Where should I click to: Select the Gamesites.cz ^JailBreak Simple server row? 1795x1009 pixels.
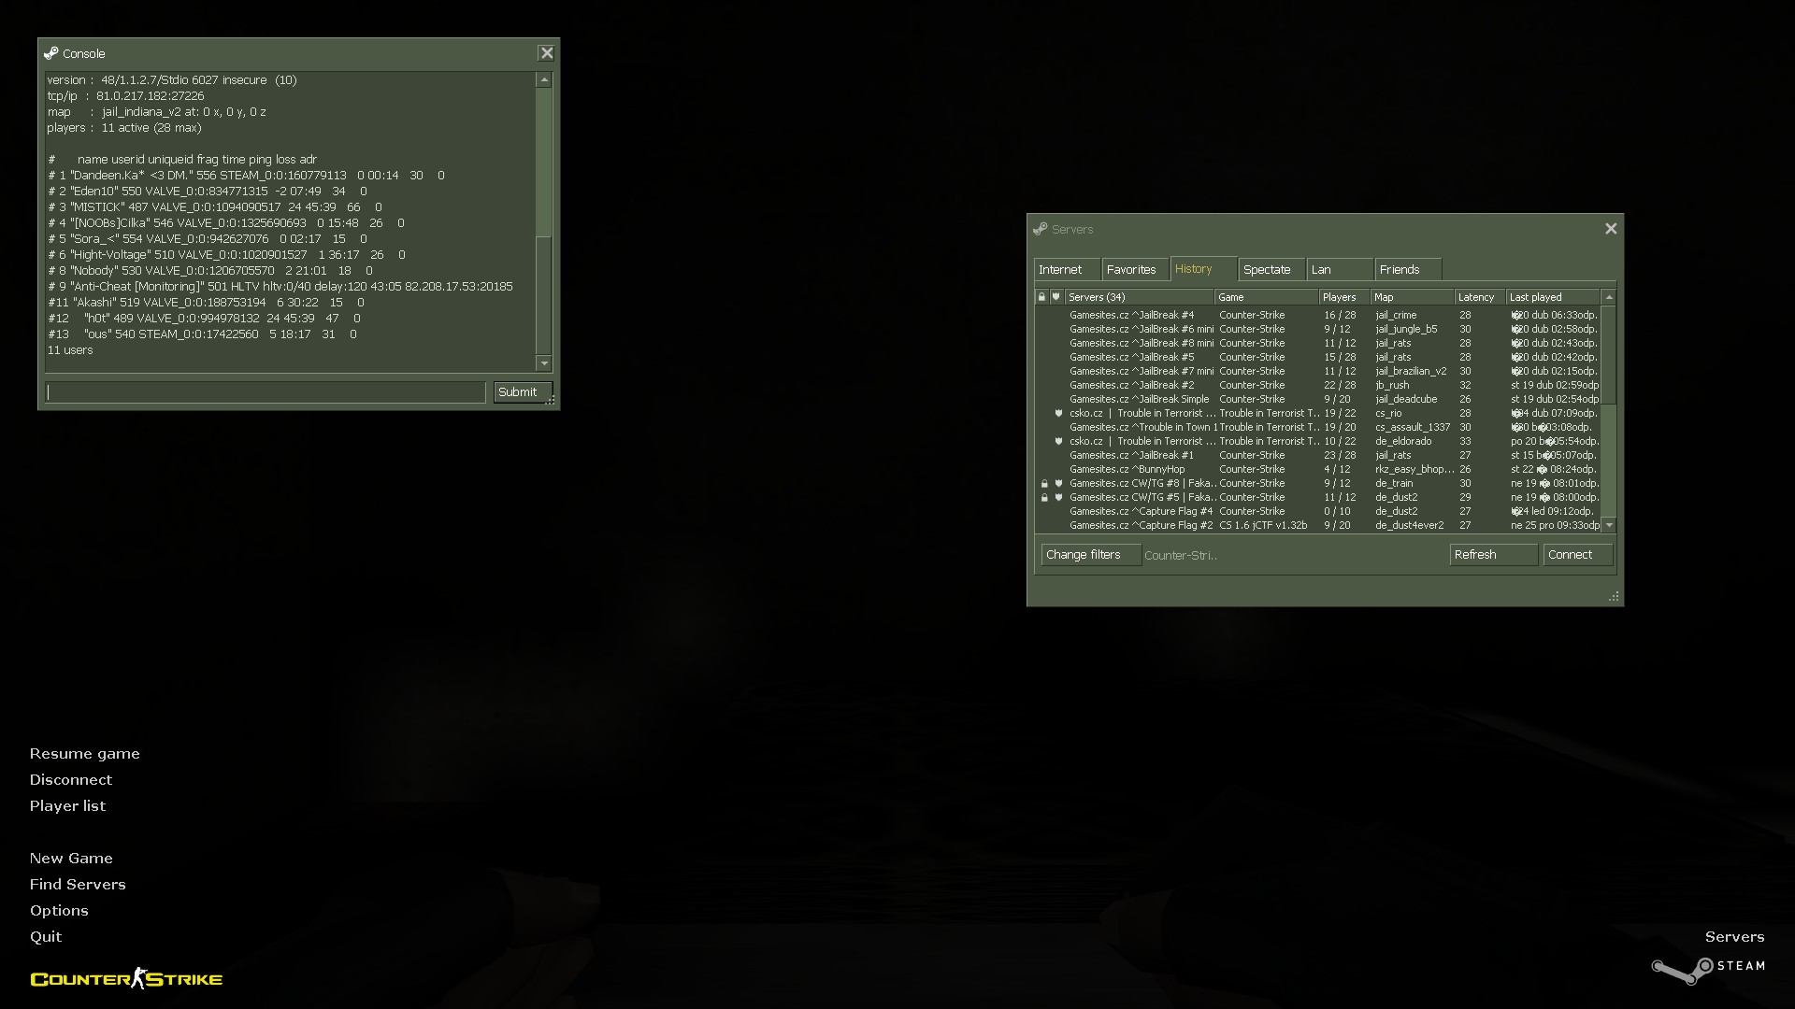click(1318, 399)
